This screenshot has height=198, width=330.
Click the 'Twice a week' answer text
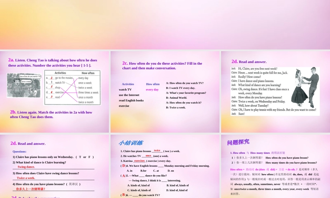[x=25, y=178]
